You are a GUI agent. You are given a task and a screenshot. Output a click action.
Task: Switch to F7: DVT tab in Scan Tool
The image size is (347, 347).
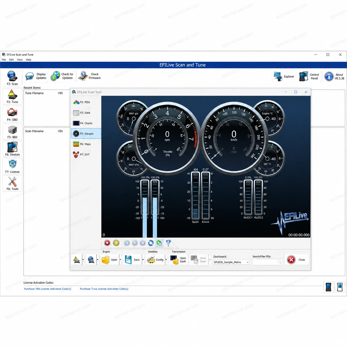tap(86, 154)
